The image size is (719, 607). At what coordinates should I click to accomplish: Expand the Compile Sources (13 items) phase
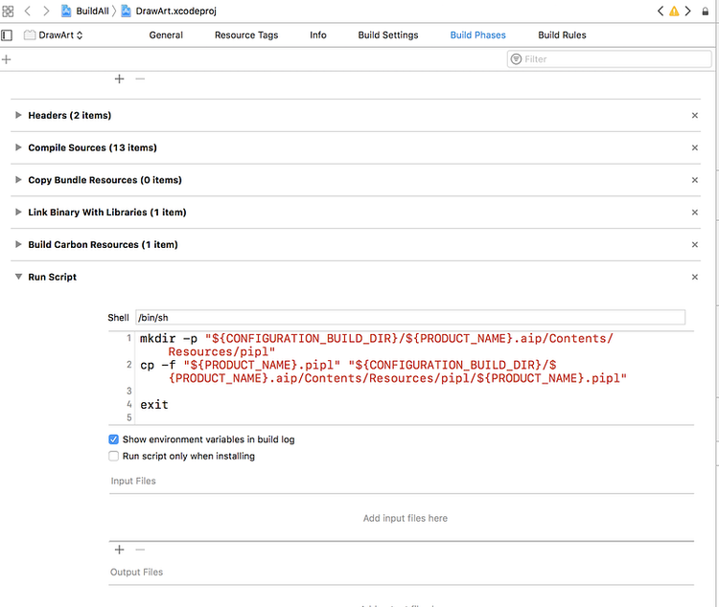pos(18,147)
